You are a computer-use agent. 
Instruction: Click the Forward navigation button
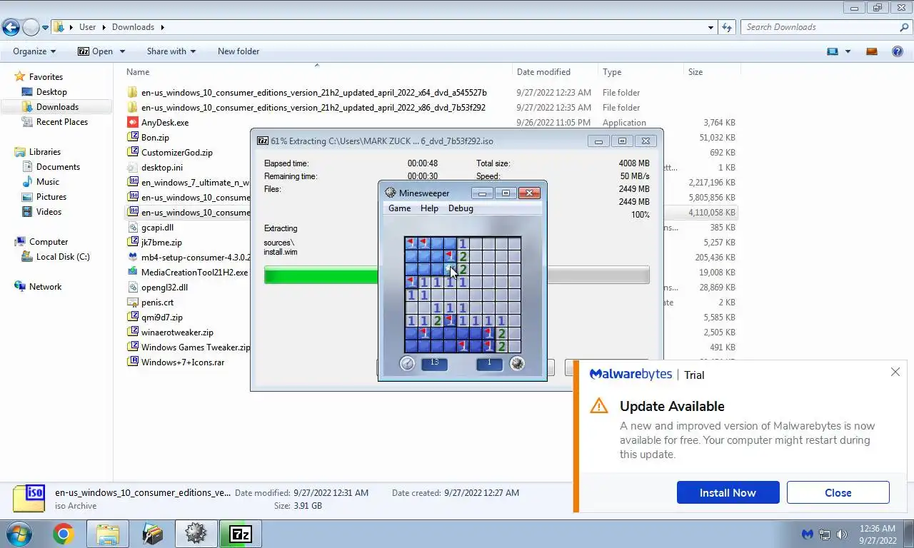[31, 27]
